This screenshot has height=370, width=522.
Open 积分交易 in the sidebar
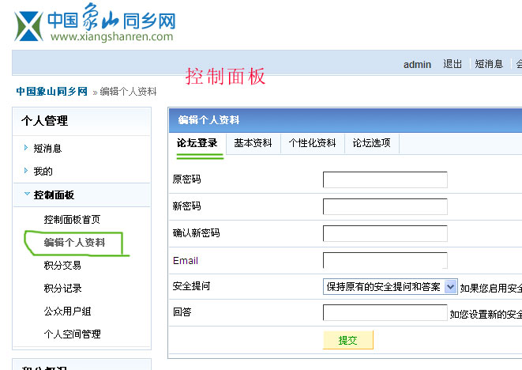click(x=62, y=265)
